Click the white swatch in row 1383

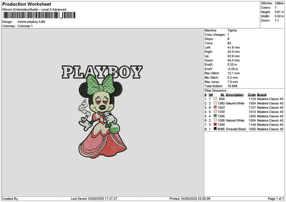pyautogui.click(x=215, y=103)
